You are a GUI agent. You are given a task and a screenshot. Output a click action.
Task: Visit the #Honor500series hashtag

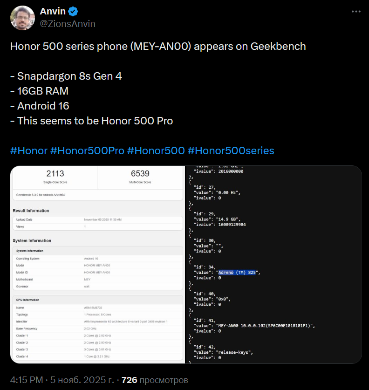231,151
